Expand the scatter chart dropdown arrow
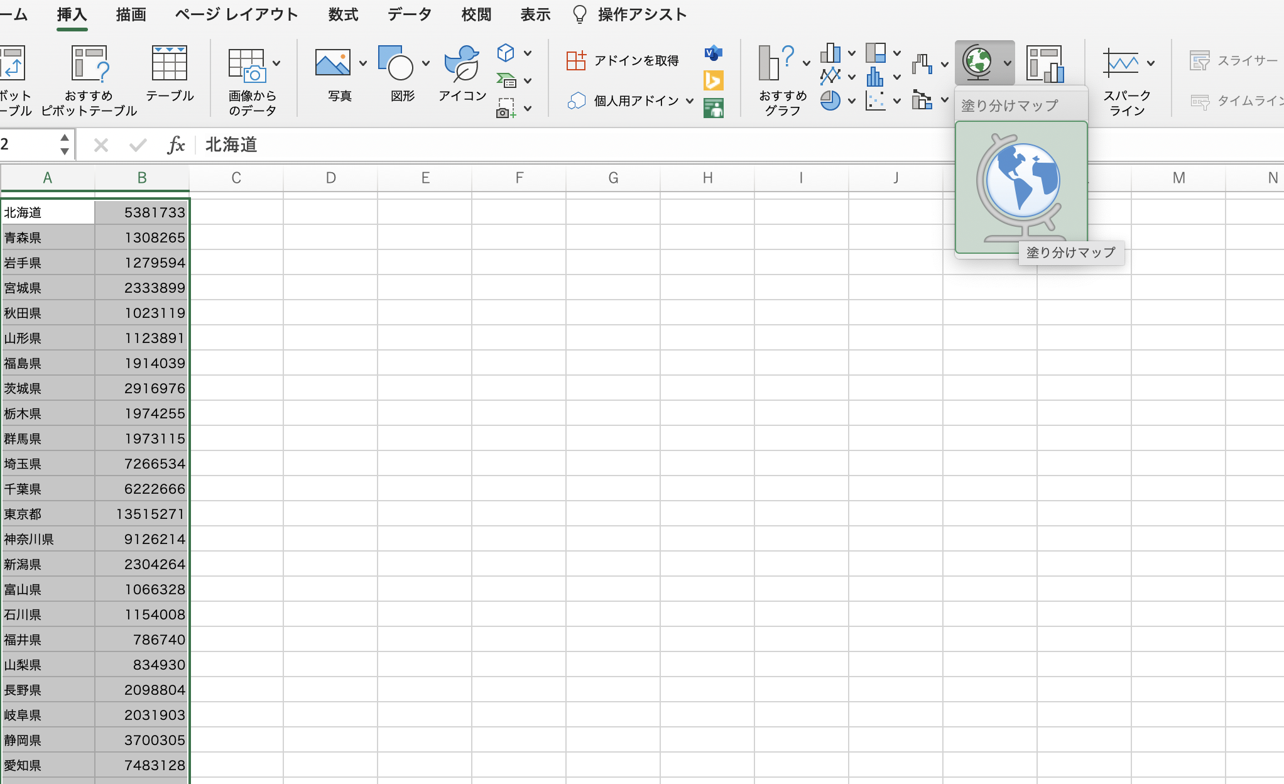The image size is (1284, 784). 897,101
